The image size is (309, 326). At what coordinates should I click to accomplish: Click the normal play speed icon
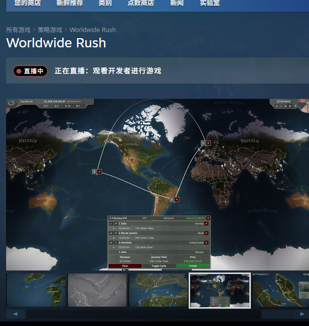click(281, 106)
